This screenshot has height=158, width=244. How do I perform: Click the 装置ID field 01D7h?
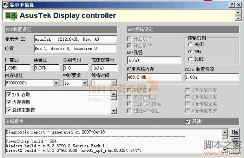pyautogui.click(x=46, y=68)
